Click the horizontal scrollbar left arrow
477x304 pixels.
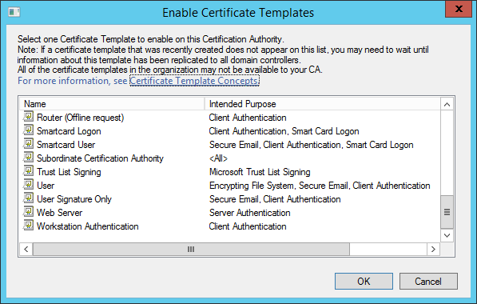(x=26, y=249)
